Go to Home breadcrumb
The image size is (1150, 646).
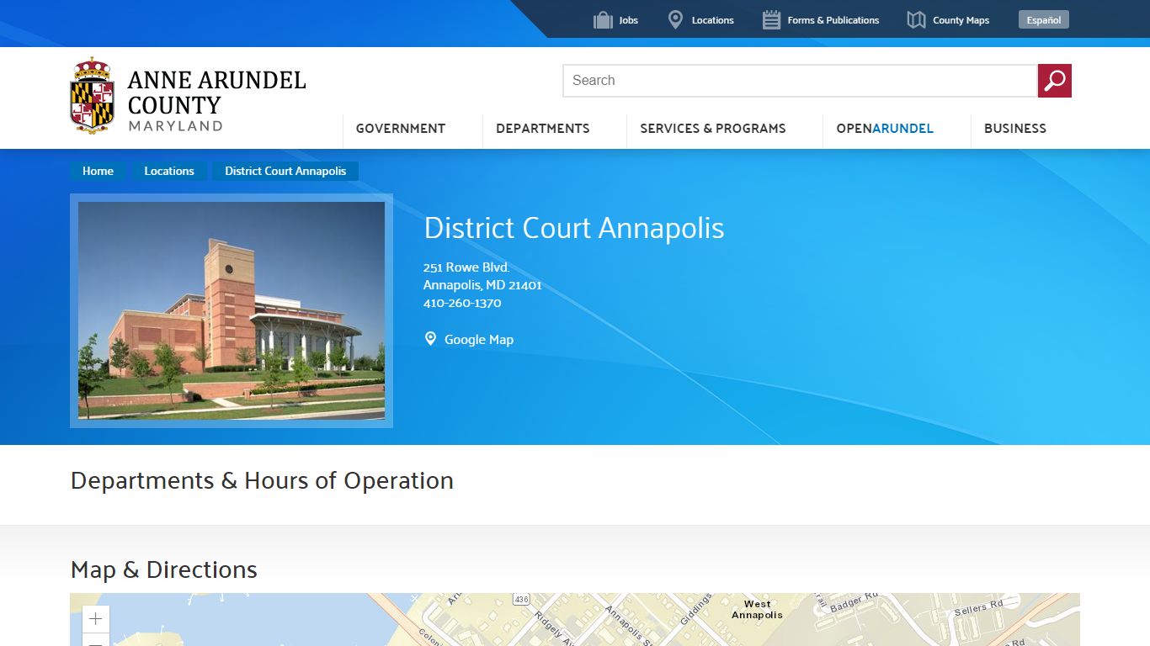[98, 171]
